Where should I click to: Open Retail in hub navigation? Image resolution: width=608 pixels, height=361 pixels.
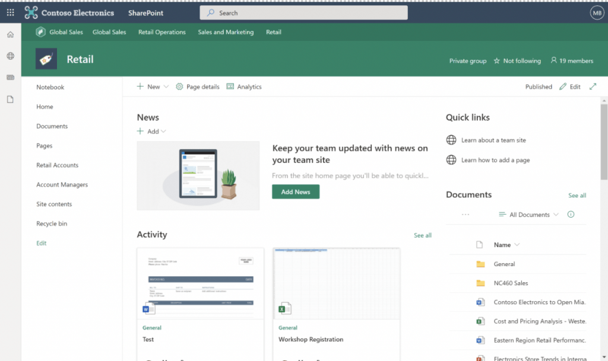coord(273,32)
